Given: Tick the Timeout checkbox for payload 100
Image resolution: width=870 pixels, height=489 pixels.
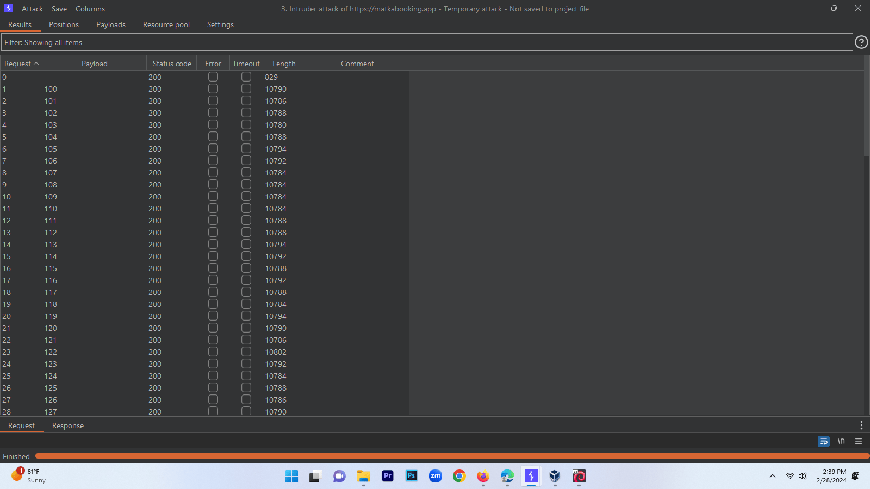Looking at the screenshot, I should tap(246, 89).
